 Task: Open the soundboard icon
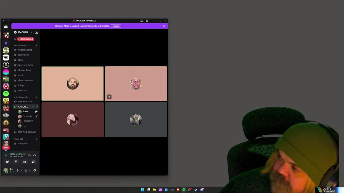[33, 162]
